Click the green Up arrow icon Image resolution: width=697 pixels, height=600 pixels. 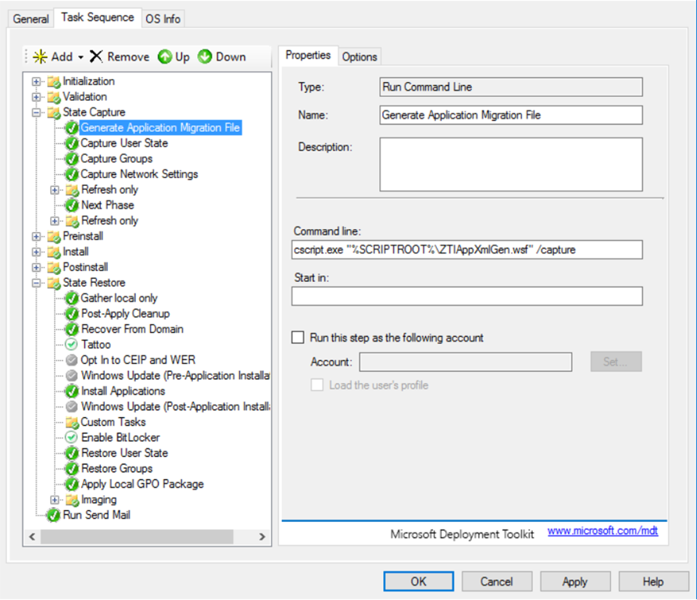[x=165, y=56]
